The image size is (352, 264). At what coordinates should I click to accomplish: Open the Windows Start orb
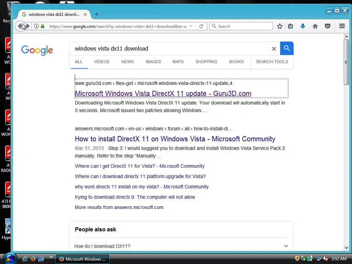click(9, 258)
